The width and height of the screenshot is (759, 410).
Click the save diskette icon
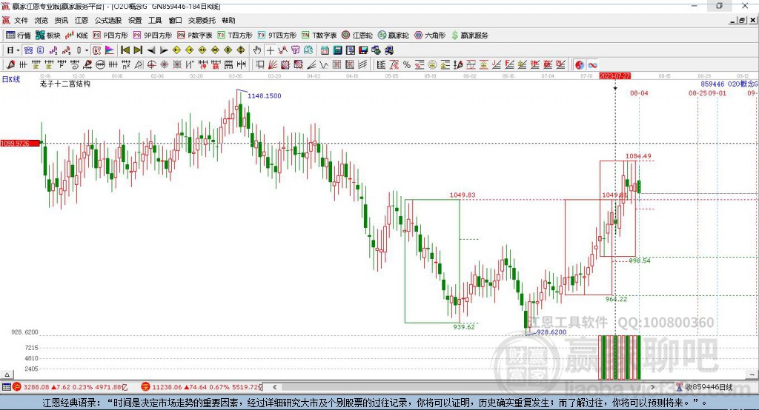[363, 50]
